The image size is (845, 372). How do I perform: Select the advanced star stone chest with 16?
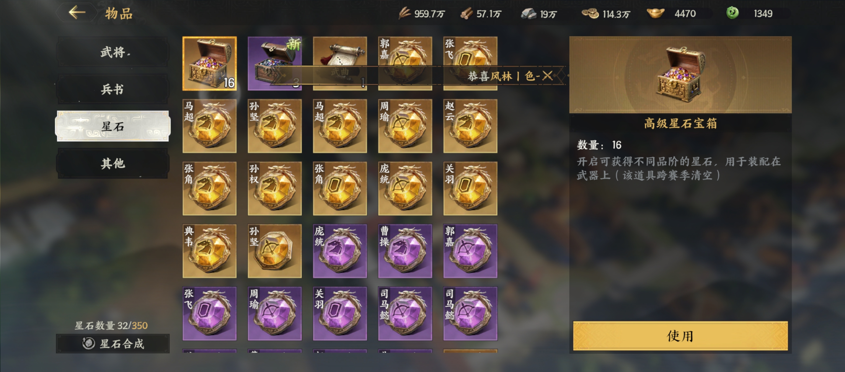pos(210,63)
